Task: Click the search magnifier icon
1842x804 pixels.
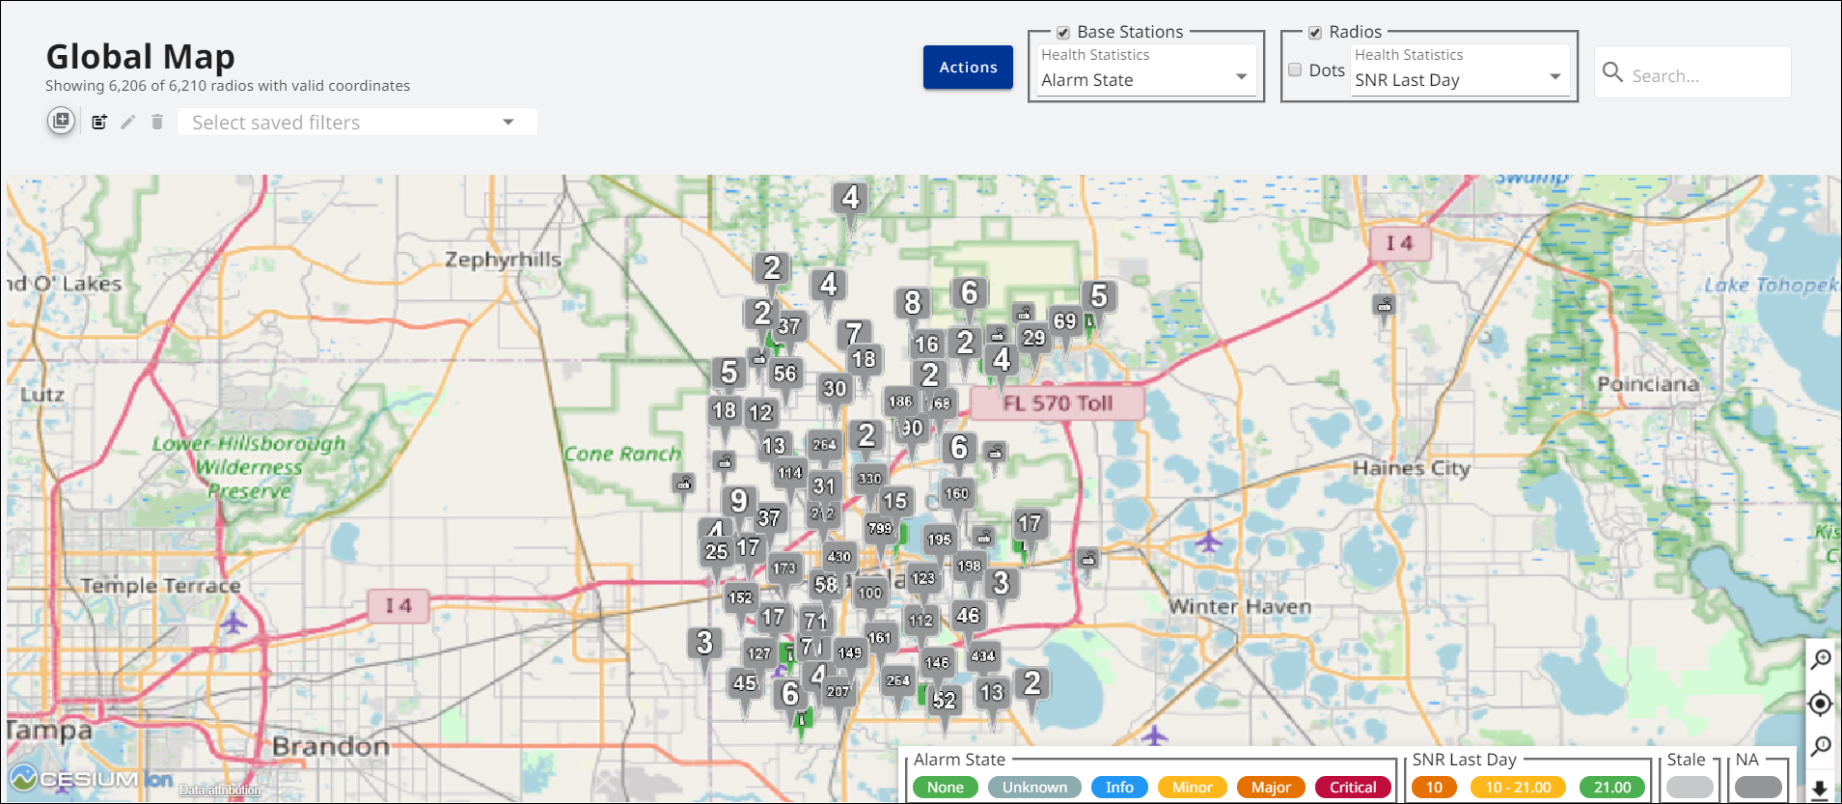Action: pyautogui.click(x=1611, y=72)
